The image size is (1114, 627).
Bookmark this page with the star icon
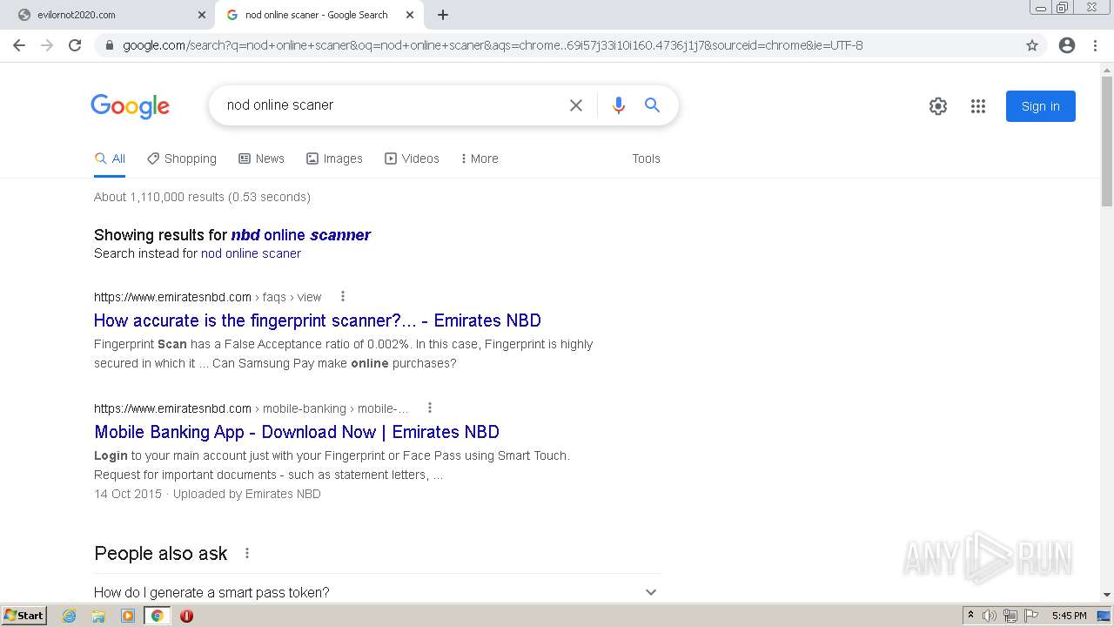(1032, 45)
